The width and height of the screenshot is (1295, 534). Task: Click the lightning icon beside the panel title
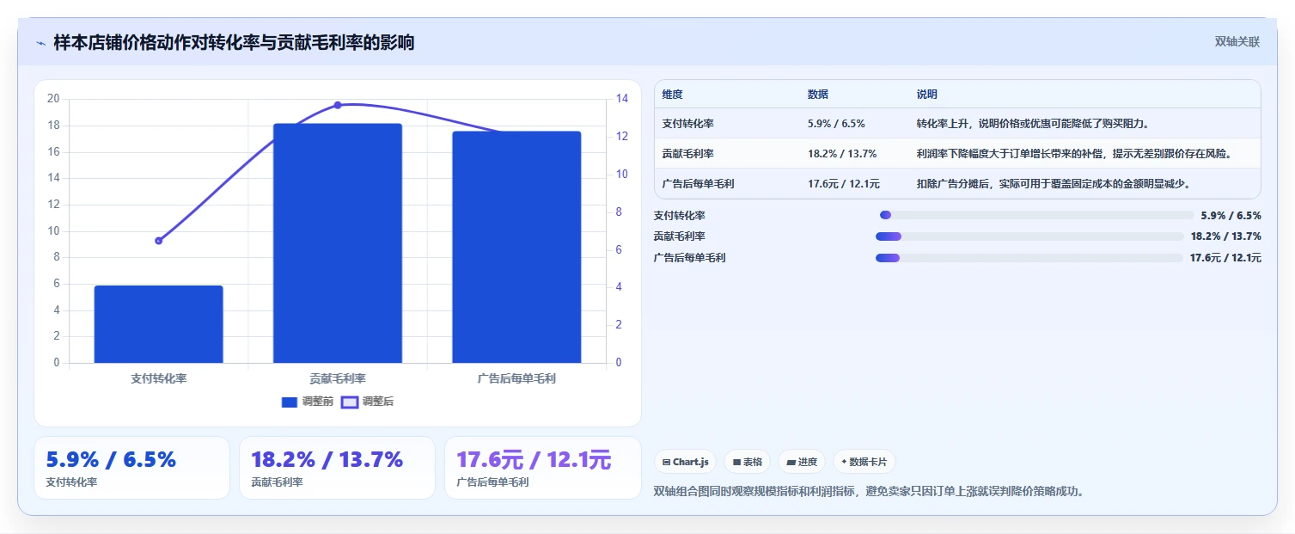tap(41, 43)
